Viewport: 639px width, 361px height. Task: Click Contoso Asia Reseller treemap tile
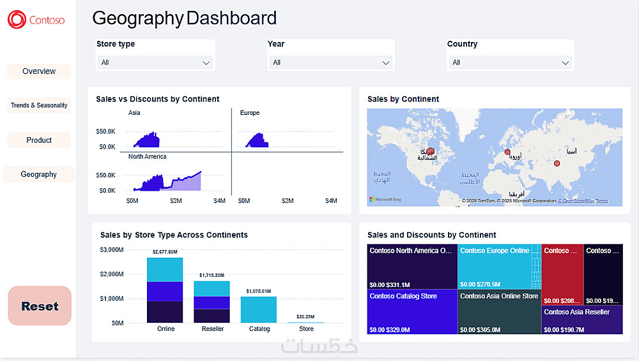pyautogui.click(x=582, y=320)
